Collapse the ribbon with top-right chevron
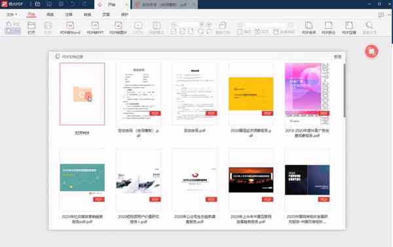Viewport: 393px width, 247px height. tap(389, 15)
